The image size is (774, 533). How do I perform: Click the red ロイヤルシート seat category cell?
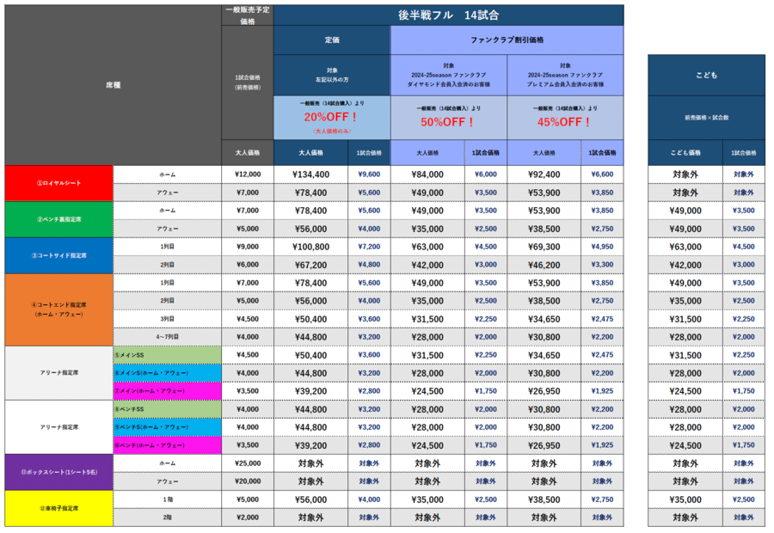(x=58, y=183)
